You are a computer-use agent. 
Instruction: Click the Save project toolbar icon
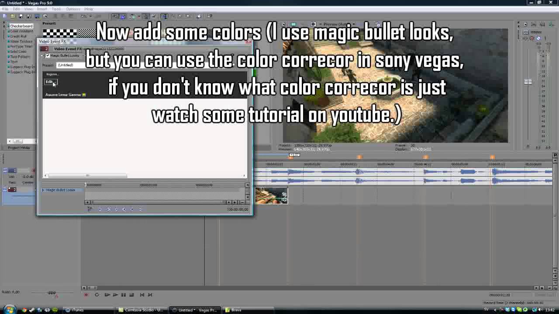pos(21,16)
